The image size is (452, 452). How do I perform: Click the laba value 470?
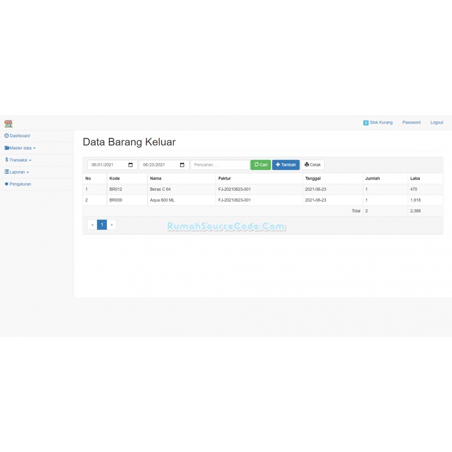pyautogui.click(x=413, y=190)
